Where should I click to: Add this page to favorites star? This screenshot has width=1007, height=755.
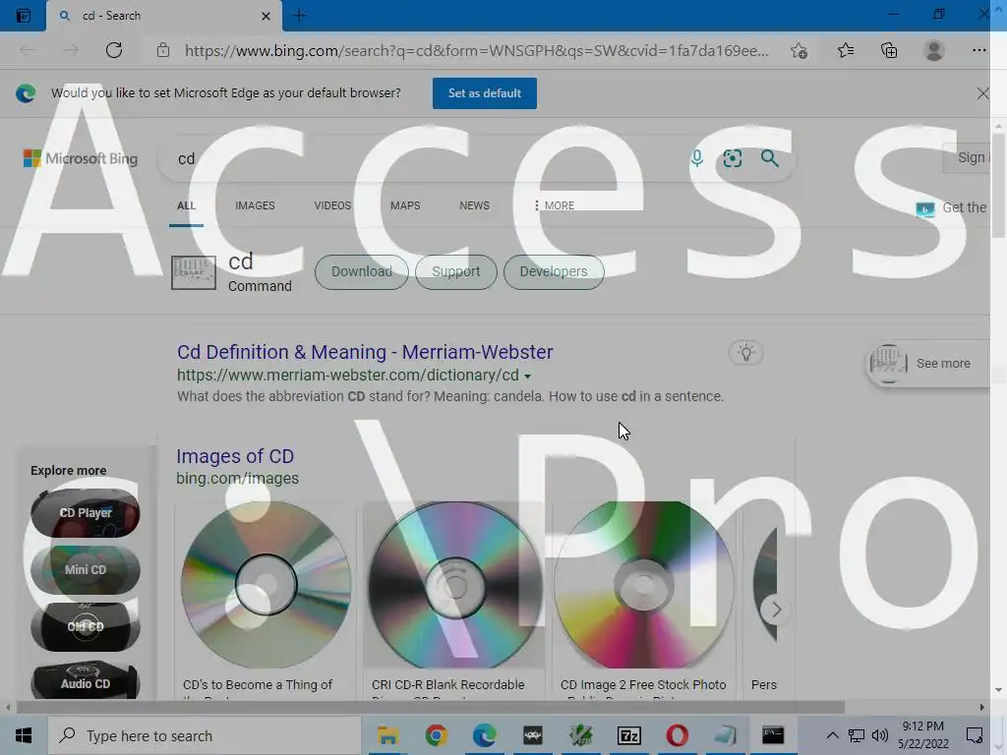(x=799, y=50)
